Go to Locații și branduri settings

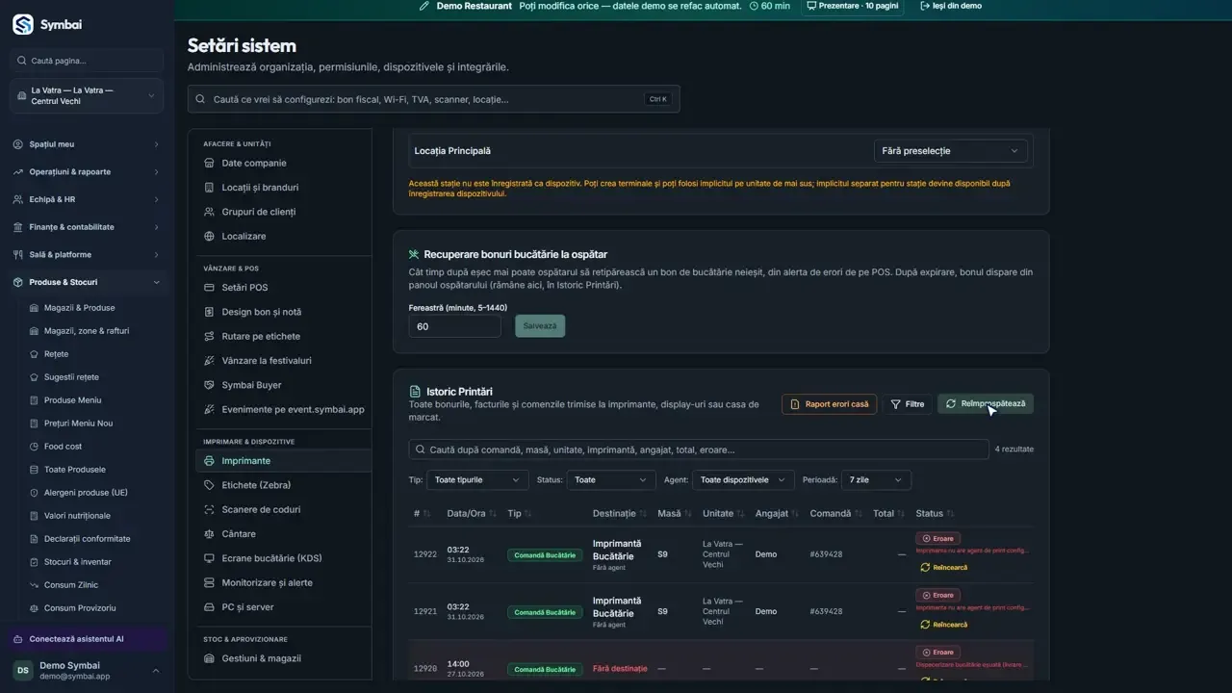pyautogui.click(x=260, y=188)
